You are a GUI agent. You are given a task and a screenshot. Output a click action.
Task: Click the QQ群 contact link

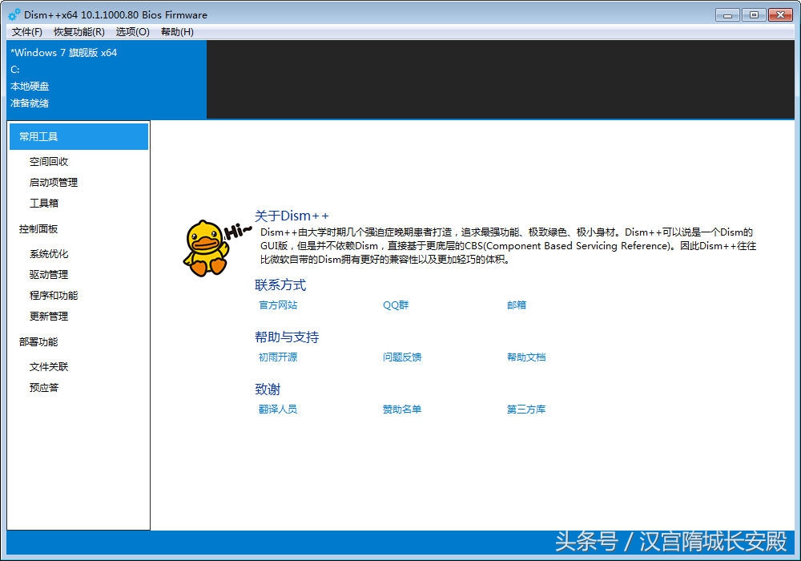point(396,305)
